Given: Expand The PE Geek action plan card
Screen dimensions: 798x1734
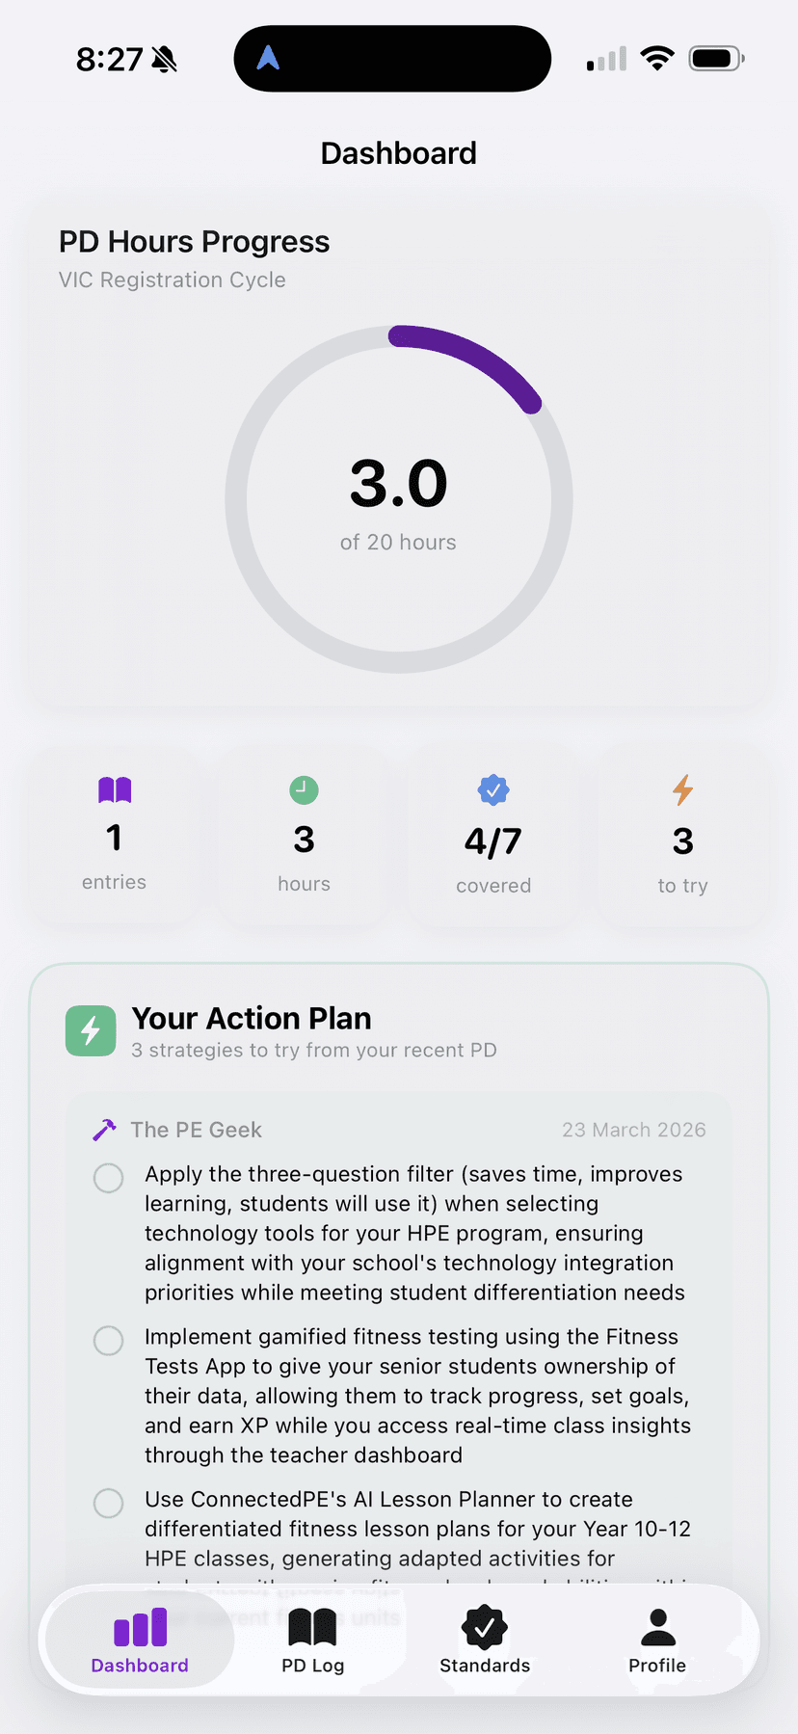Looking at the screenshot, I should click(x=399, y=1129).
